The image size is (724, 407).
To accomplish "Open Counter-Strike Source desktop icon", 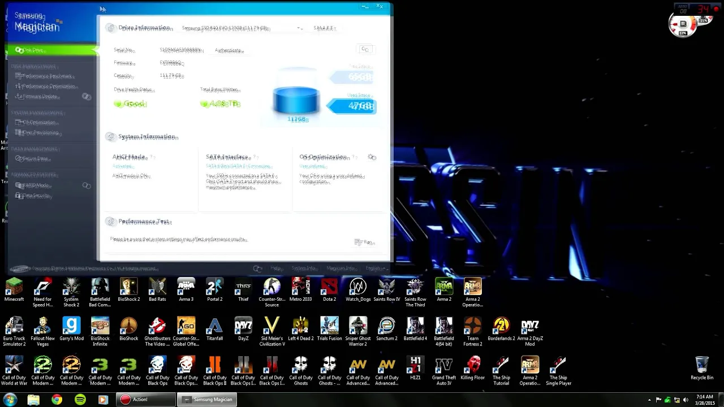I will [272, 293].
